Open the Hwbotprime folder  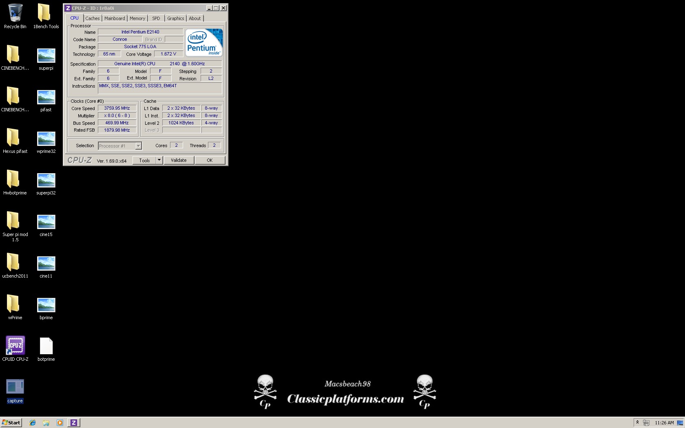point(15,183)
